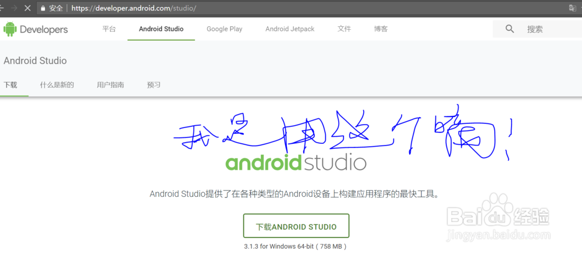Select the Android Studio nav tab
Image resolution: width=582 pixels, height=255 pixels.
click(161, 29)
